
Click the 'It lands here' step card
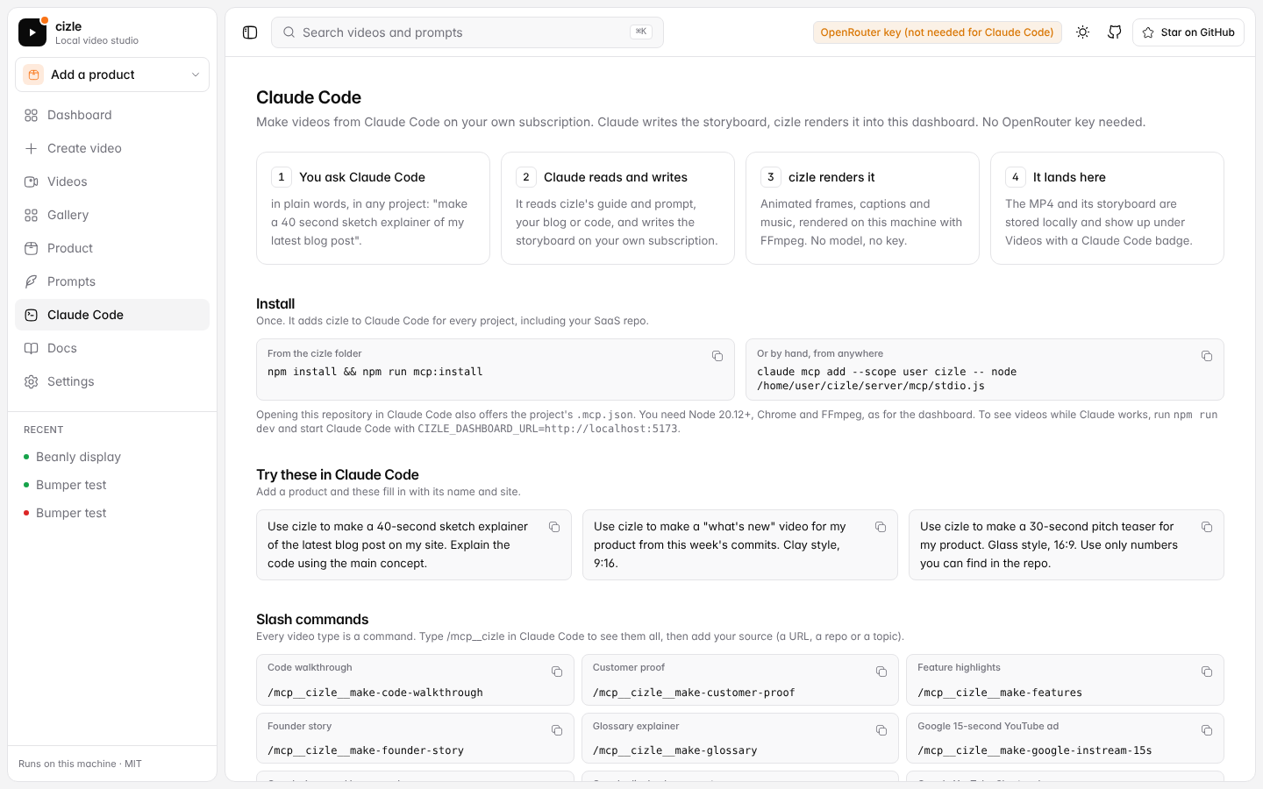(x=1107, y=208)
